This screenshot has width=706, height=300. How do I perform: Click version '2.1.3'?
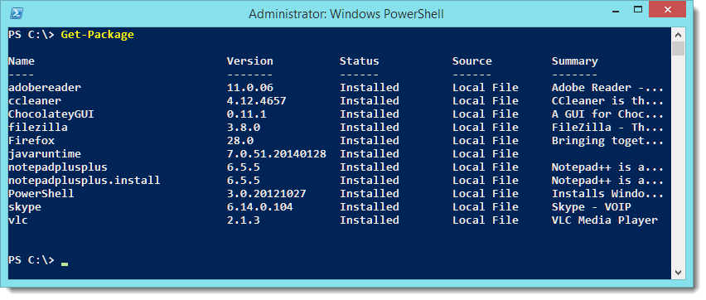point(243,220)
